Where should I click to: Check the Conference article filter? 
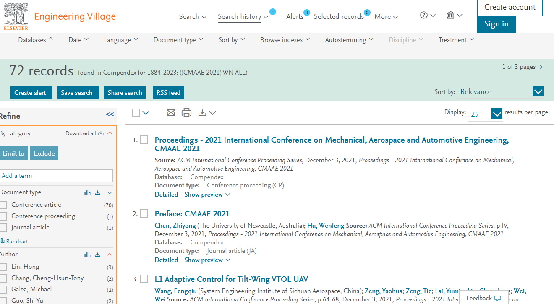pyautogui.click(x=4, y=205)
